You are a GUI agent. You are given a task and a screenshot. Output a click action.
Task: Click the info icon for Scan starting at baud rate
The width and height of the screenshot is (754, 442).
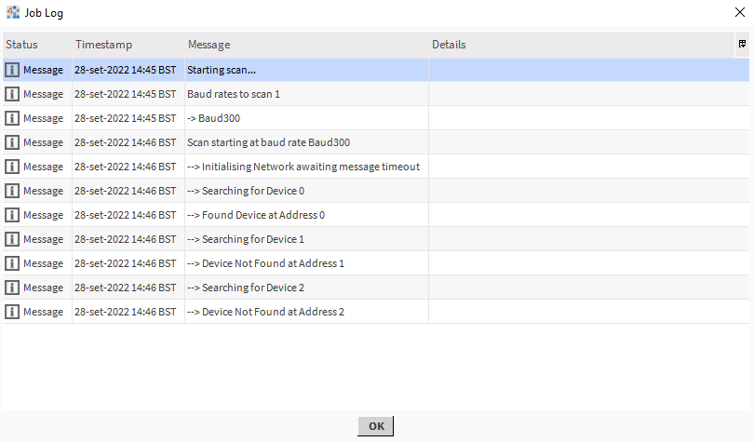(x=12, y=142)
